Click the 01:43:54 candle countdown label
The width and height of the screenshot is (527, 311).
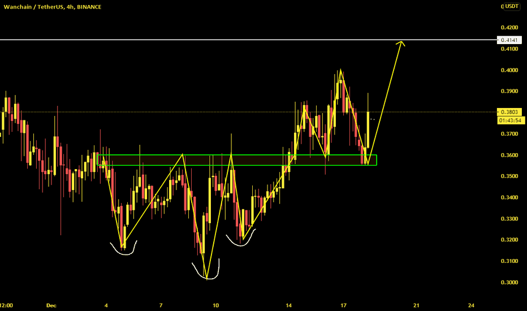511,120
